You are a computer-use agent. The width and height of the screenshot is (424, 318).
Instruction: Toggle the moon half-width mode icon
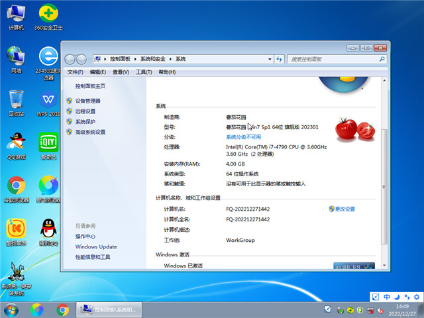click(397, 297)
